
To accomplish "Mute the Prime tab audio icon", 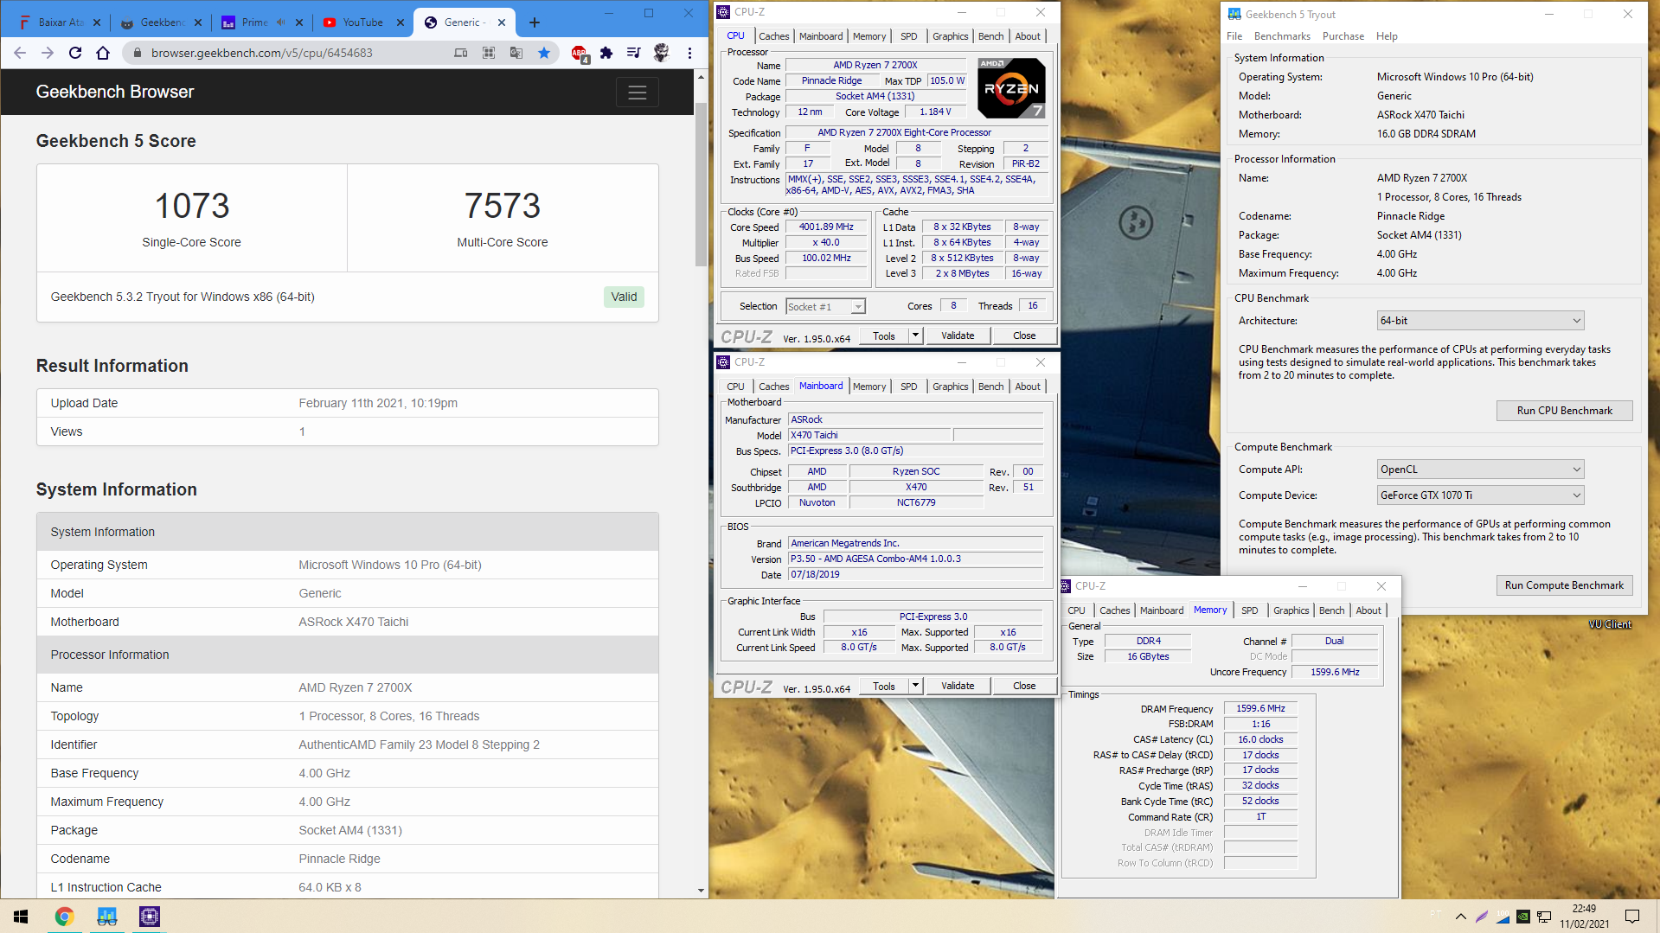I will tap(281, 22).
